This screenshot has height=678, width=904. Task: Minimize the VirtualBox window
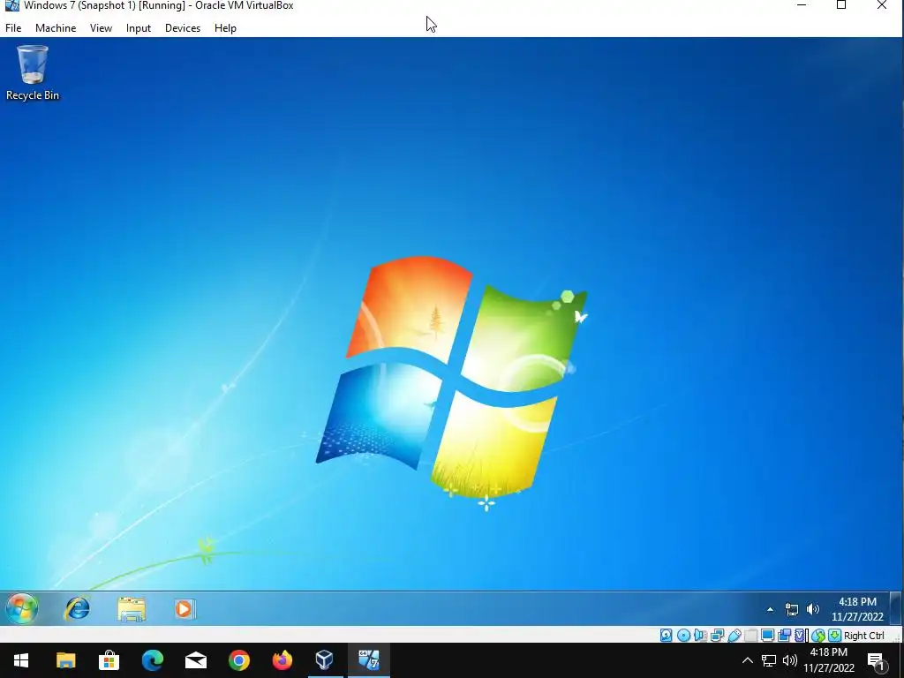tap(802, 5)
